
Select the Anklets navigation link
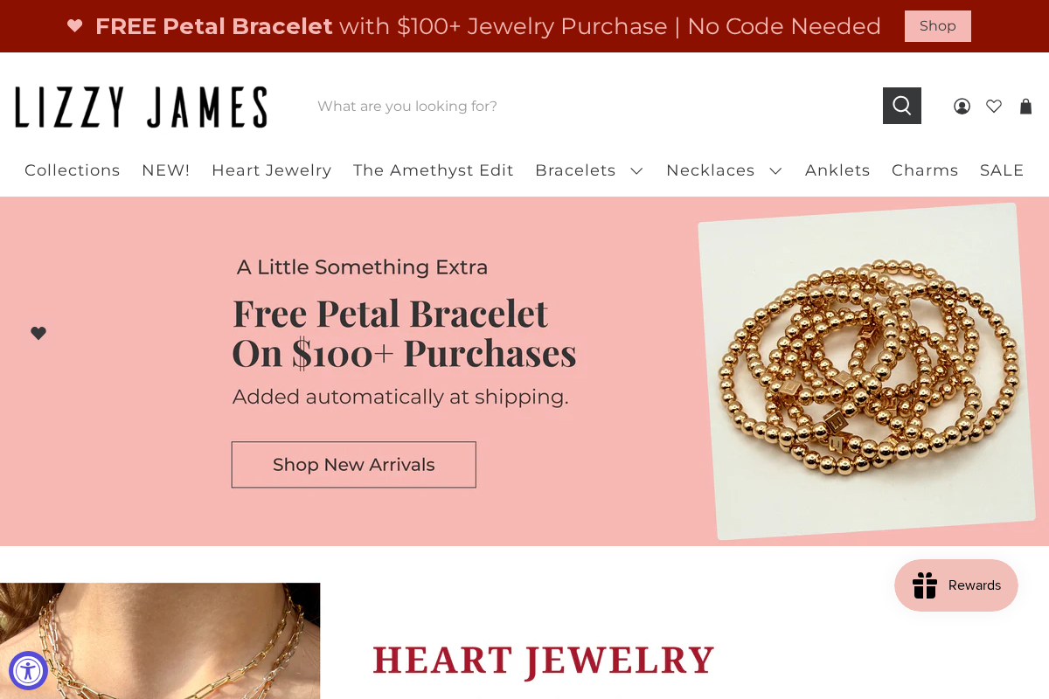pyautogui.click(x=837, y=170)
